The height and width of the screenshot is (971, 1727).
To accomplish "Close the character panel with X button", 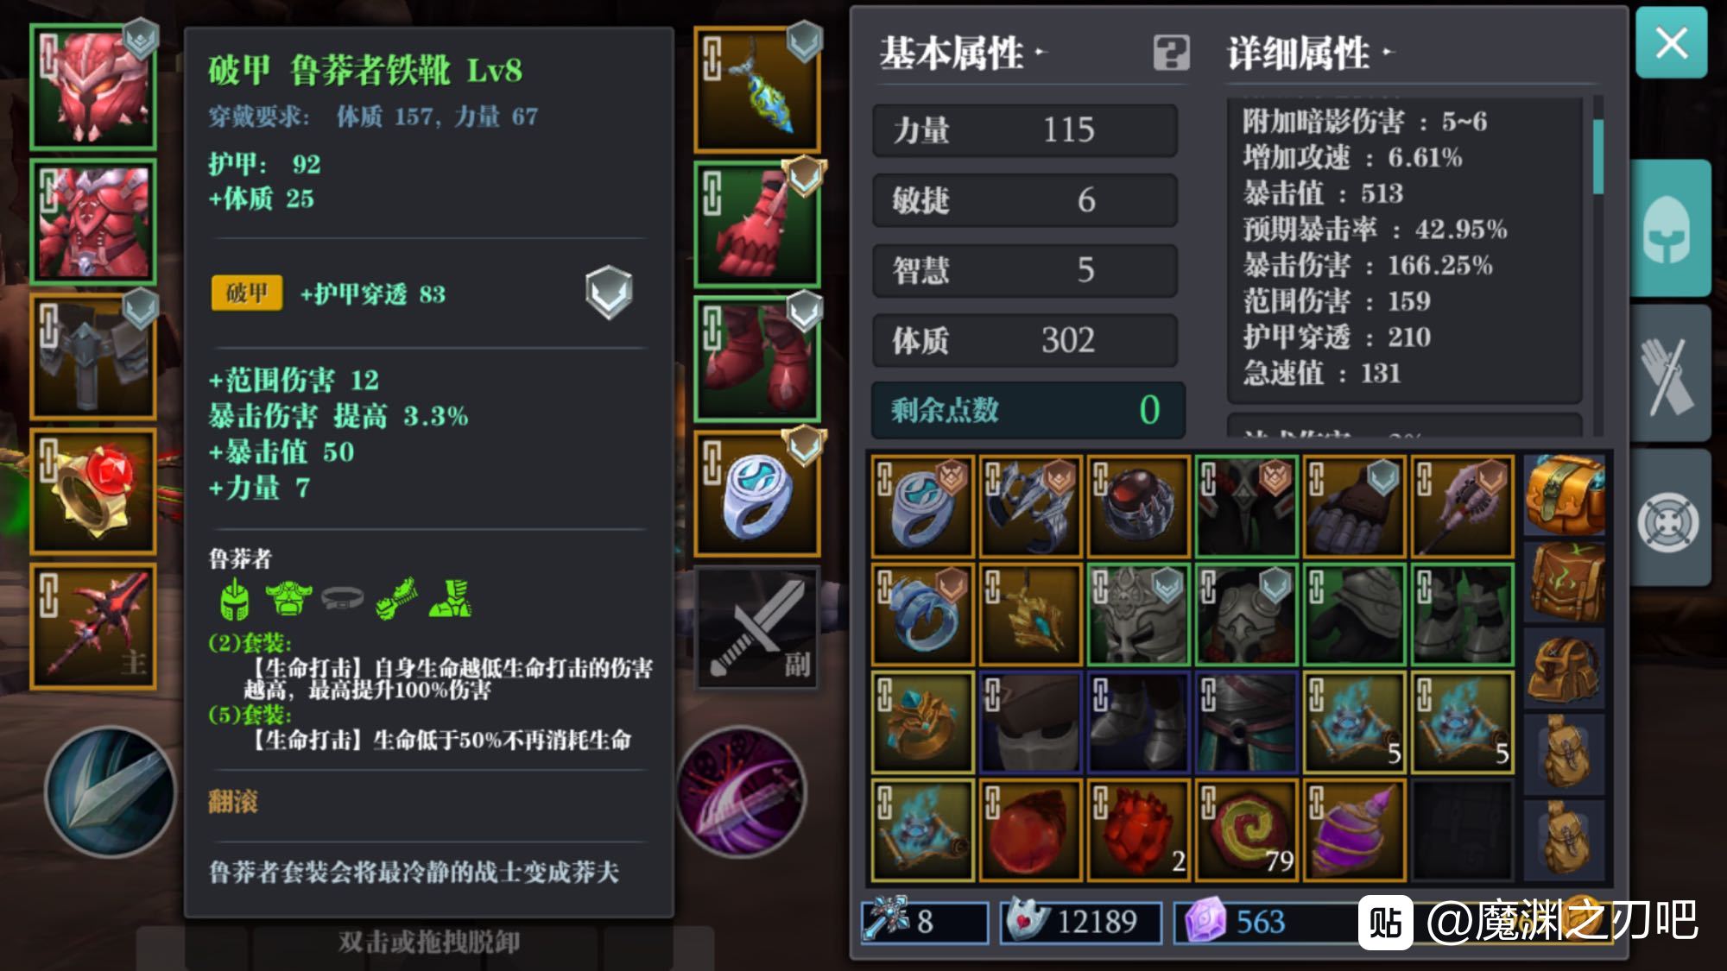I will click(x=1671, y=42).
